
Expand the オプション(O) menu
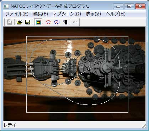(67, 14)
